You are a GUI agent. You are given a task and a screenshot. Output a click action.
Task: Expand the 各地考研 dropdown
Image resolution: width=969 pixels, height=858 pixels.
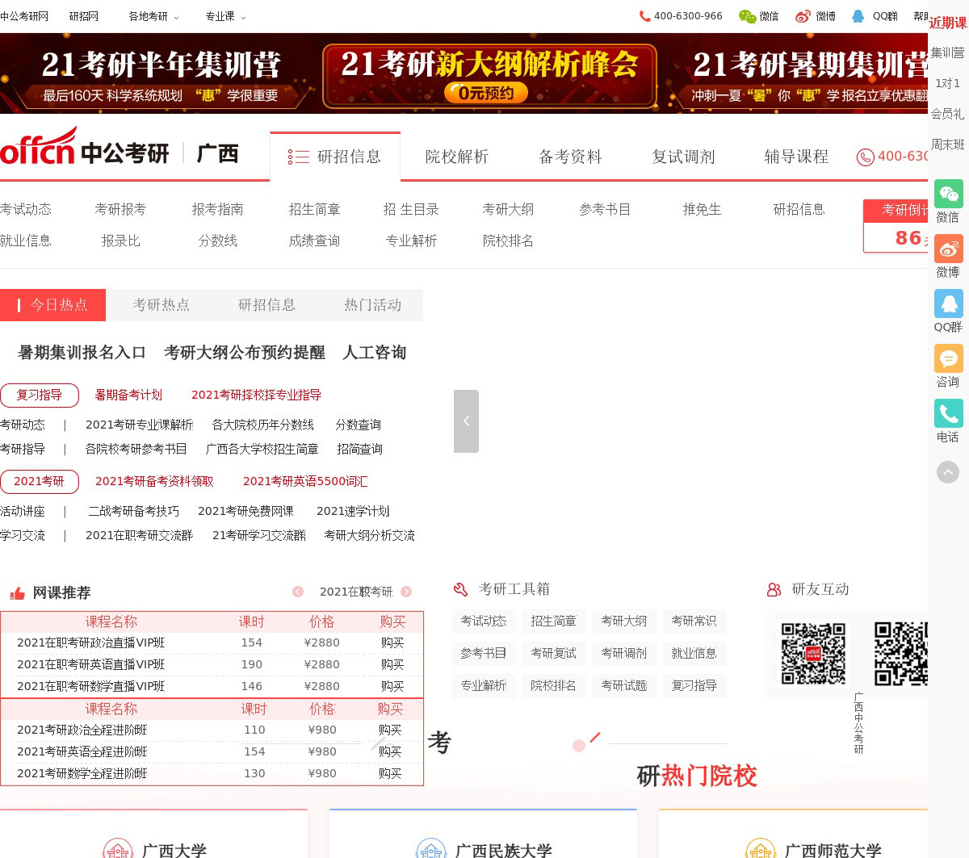[x=153, y=16]
